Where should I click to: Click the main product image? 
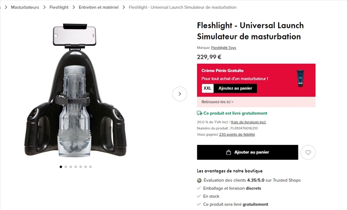[x=75, y=90]
